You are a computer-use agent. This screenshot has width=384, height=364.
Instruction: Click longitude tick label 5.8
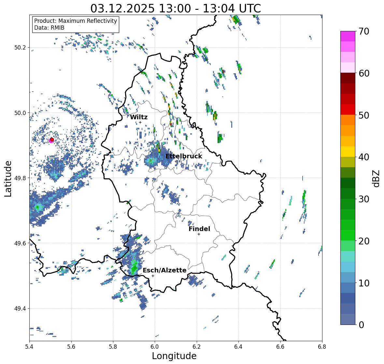pyautogui.click(x=113, y=347)
